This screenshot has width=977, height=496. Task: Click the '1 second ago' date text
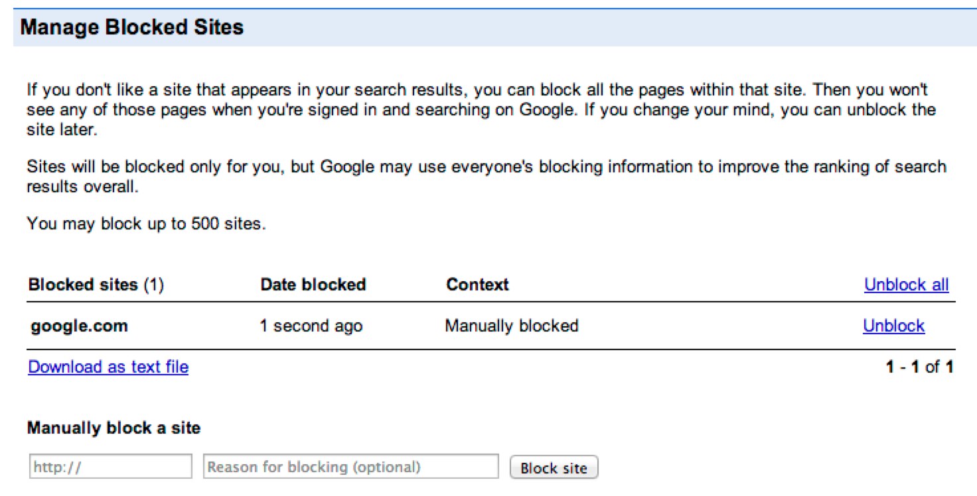311,326
